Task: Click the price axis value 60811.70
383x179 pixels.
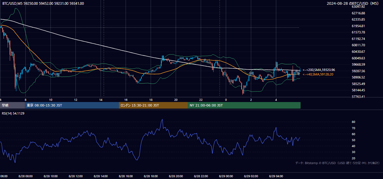Action: click(x=358, y=45)
